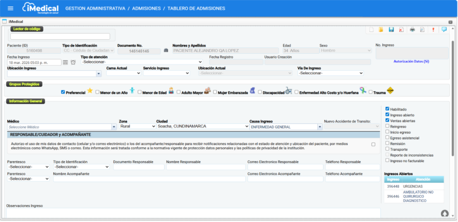Open the calendar picker next to Fecha Ingreso
The width and height of the screenshot is (458, 222).
(65, 62)
